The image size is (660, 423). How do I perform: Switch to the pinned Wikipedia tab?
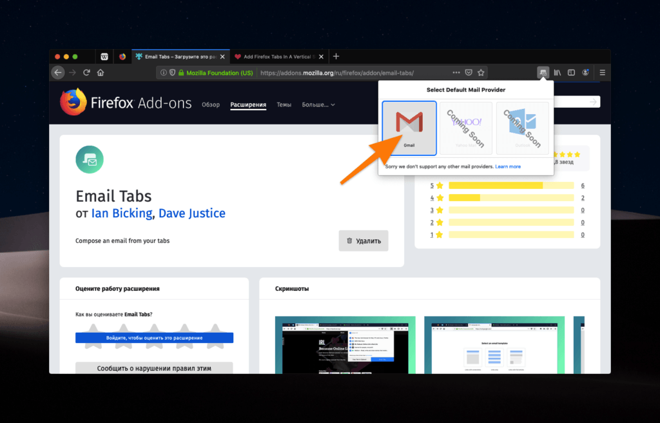pyautogui.click(x=104, y=57)
